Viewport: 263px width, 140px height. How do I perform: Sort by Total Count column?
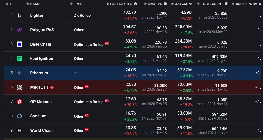210,4
